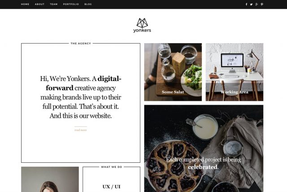Follow the 'read more' link

(81, 130)
